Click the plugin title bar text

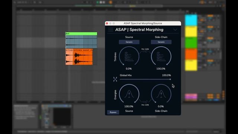coord(143,23)
